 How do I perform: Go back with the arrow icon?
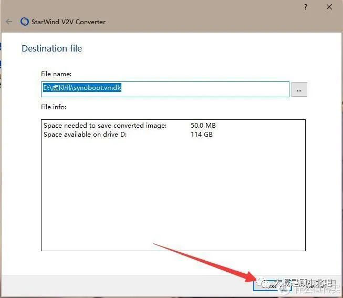tap(9, 22)
